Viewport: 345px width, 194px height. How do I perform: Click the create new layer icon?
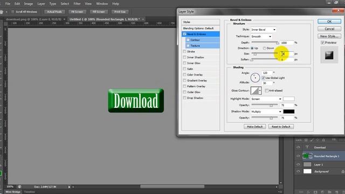point(336,192)
